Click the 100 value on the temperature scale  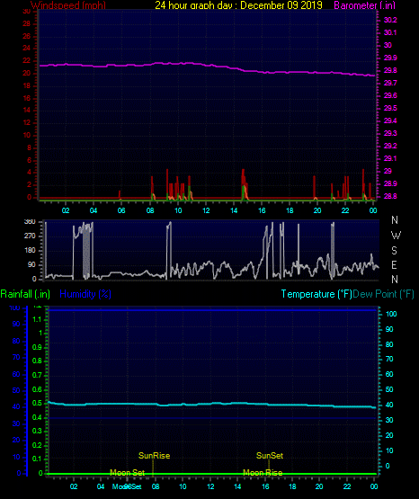pyautogui.click(x=391, y=314)
